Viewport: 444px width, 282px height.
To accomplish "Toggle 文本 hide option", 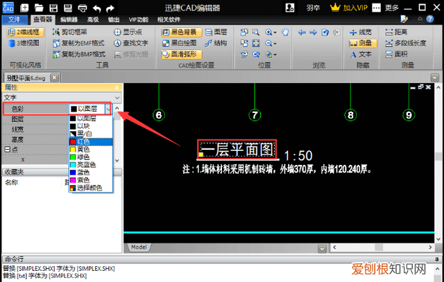I will point(361,54).
